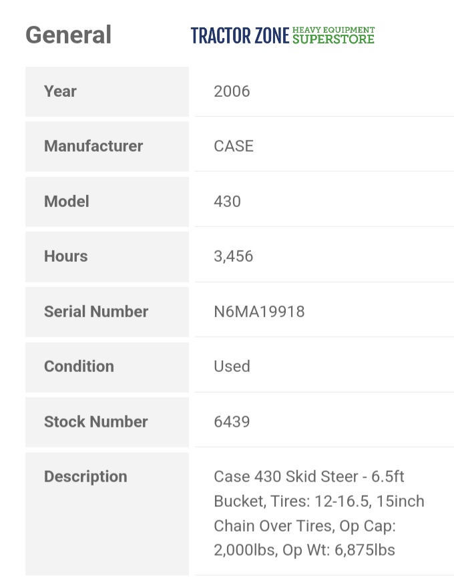Image resolution: width=454 pixels, height=581 pixels.
Task: Select the 3,456 hours value
Action: point(233,256)
